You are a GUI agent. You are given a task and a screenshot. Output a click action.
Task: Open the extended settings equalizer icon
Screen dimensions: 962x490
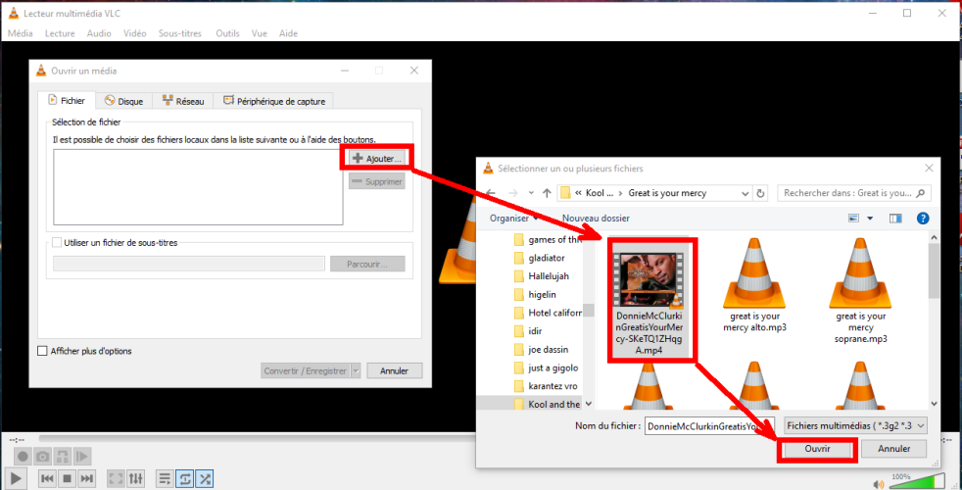pos(137,478)
